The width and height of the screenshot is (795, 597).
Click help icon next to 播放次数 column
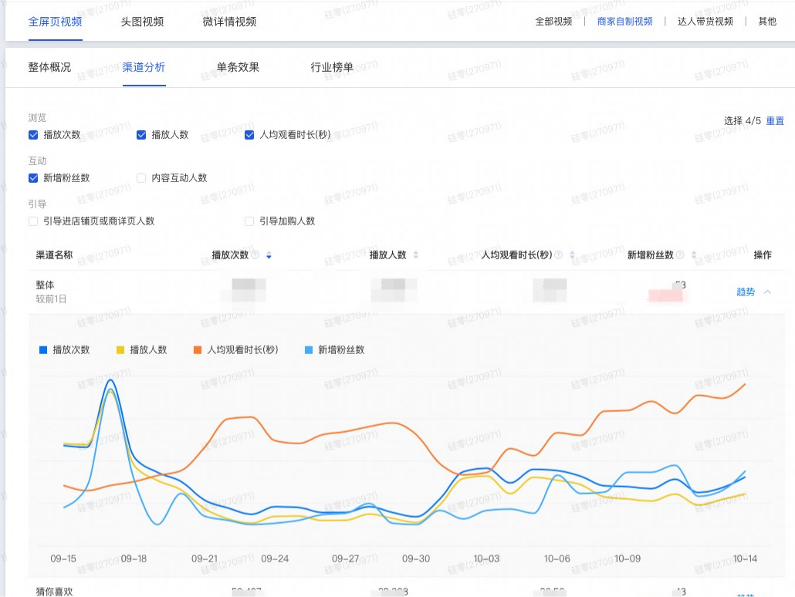coord(255,255)
